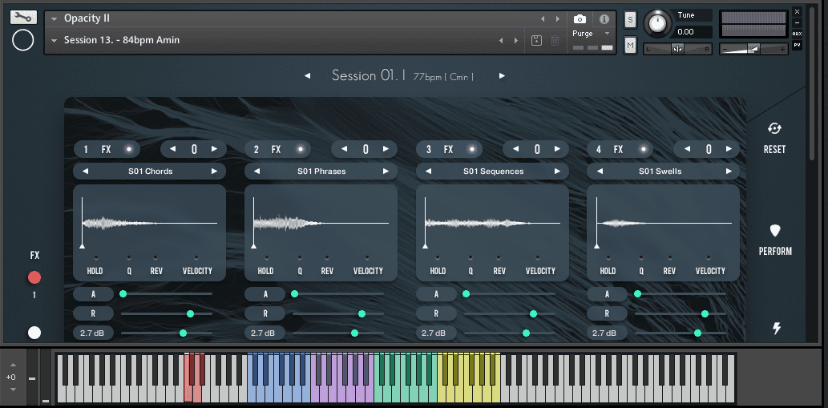
Task: Click the lightning bolt icon on sidebar
Action: [x=776, y=329]
